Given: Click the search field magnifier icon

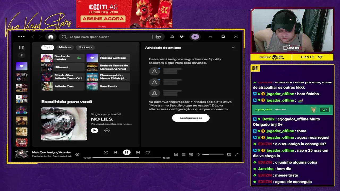Looking at the screenshot, I should click(64, 37).
